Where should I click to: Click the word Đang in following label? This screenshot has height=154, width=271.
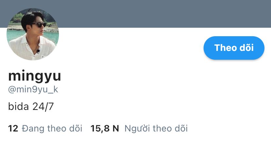(x=33, y=129)
